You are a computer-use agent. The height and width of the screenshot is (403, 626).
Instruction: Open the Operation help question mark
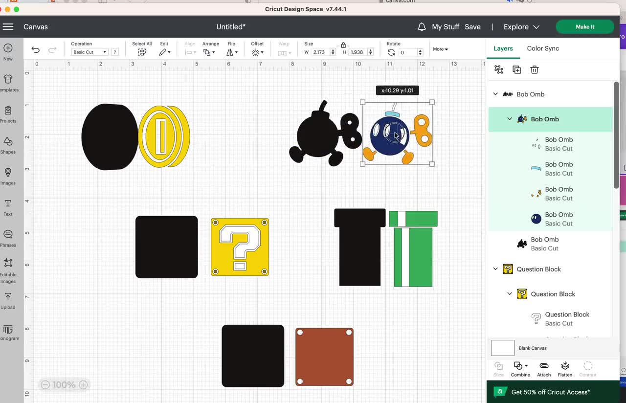[x=114, y=52]
